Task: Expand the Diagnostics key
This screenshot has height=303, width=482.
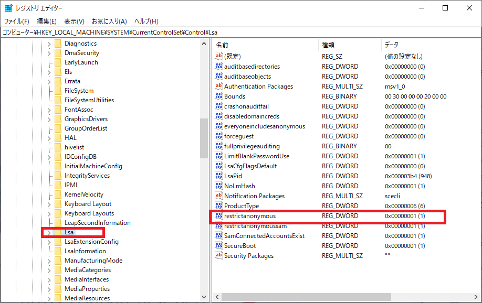Action: pyautogui.click(x=49, y=44)
